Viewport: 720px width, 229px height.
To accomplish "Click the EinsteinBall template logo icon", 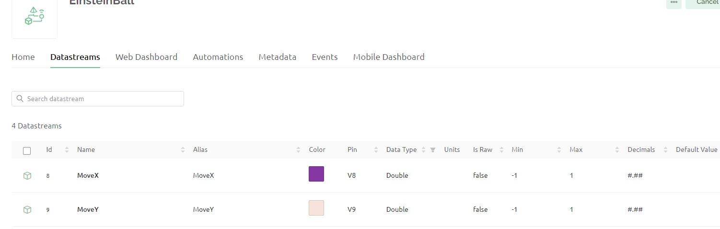I will coord(35,16).
